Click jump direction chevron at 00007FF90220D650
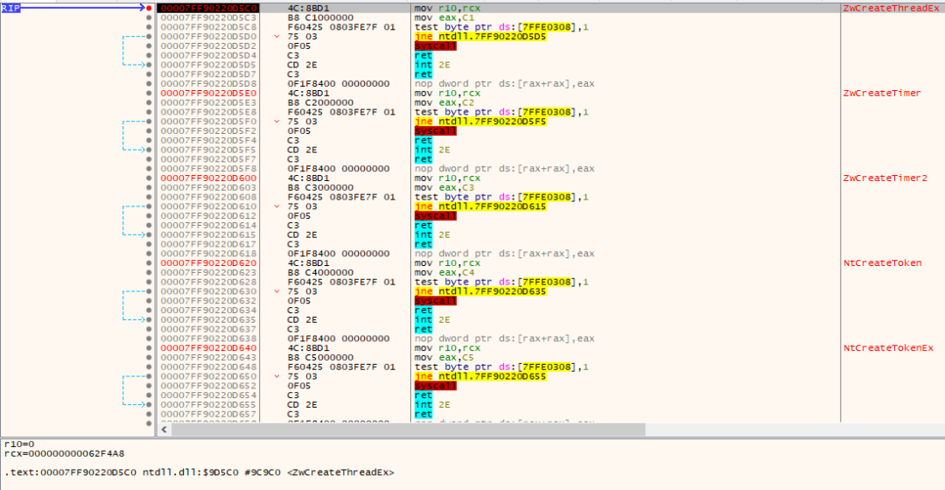The height and width of the screenshot is (490, 945). coord(276,376)
